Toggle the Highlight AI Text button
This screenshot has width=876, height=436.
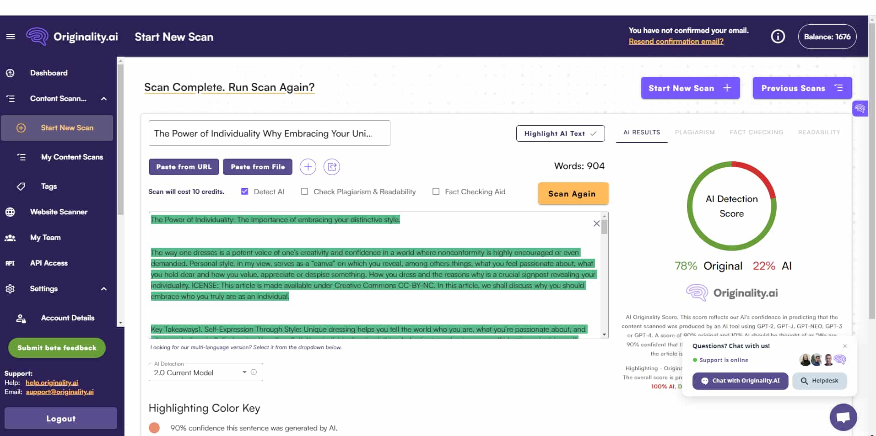(x=560, y=133)
